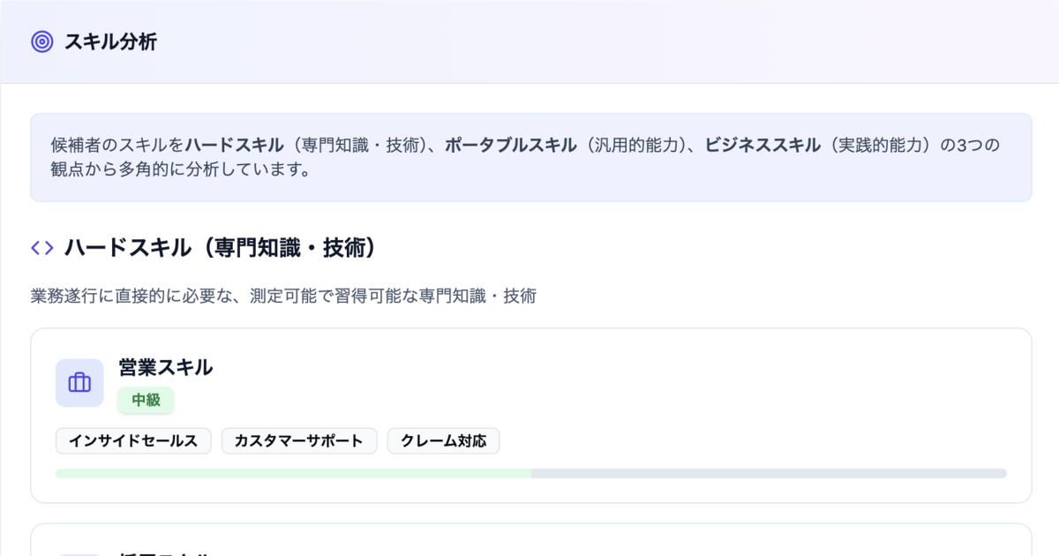Click the empty portion of the progress track
This screenshot has width=1059, height=556.
768,475
